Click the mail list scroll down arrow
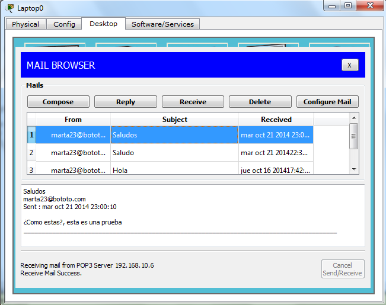 click(x=354, y=169)
